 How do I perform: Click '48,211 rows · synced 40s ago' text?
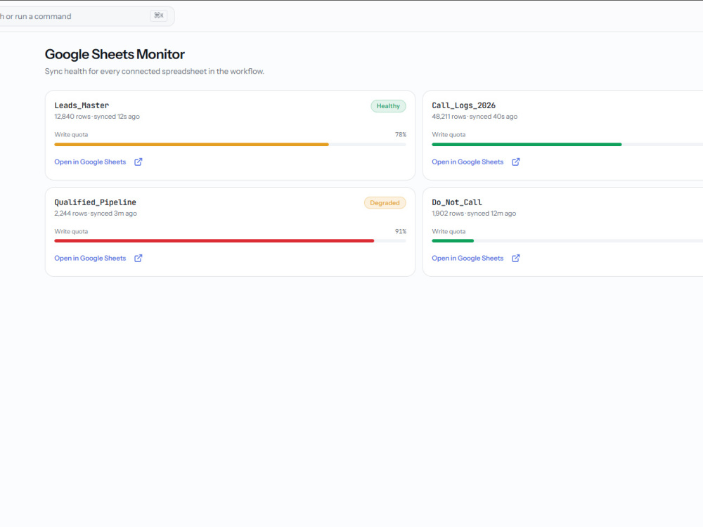[475, 117]
